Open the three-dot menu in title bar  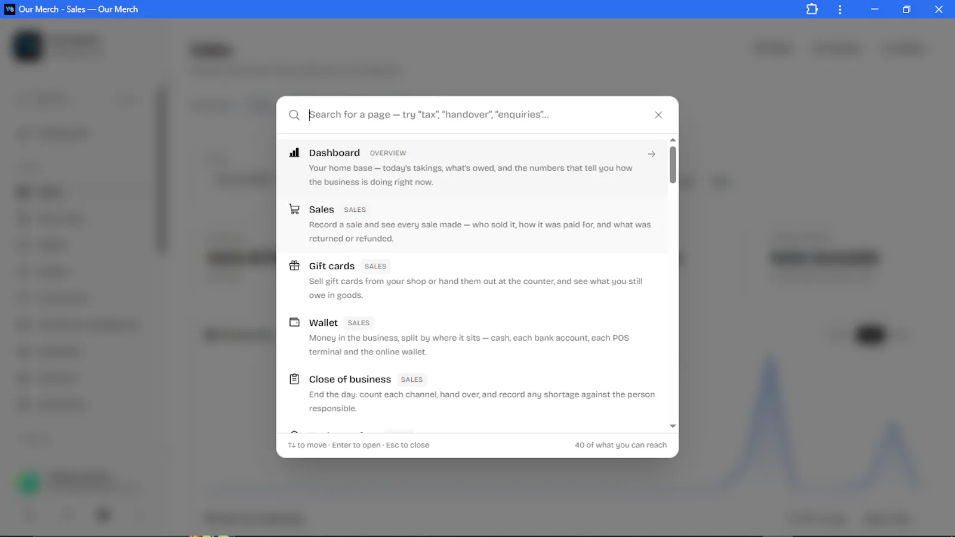[x=840, y=9]
